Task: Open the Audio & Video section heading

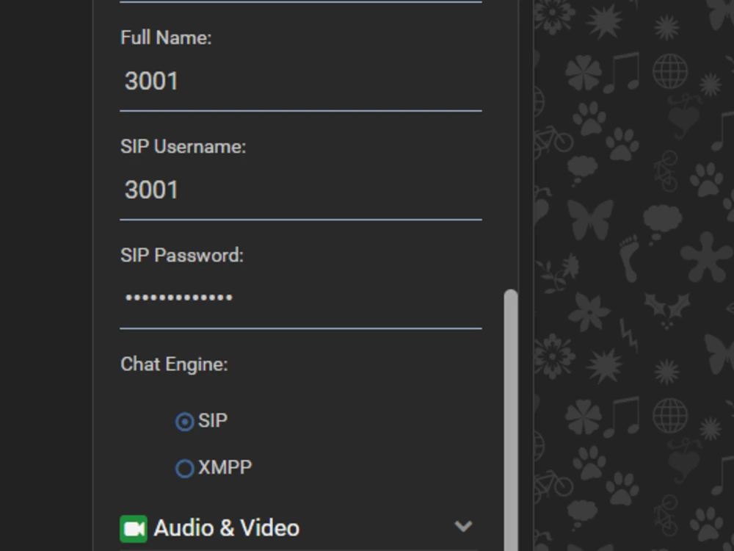Action: (227, 528)
